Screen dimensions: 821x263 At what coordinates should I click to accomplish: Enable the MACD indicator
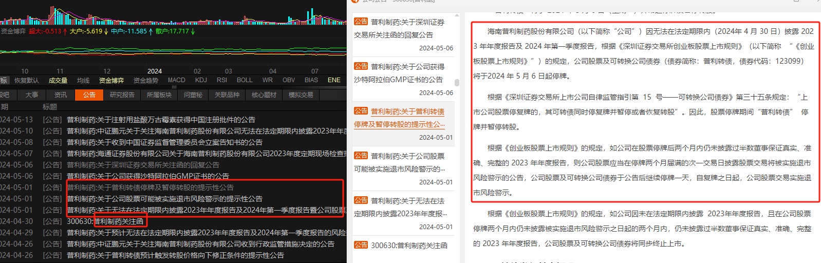coord(177,80)
